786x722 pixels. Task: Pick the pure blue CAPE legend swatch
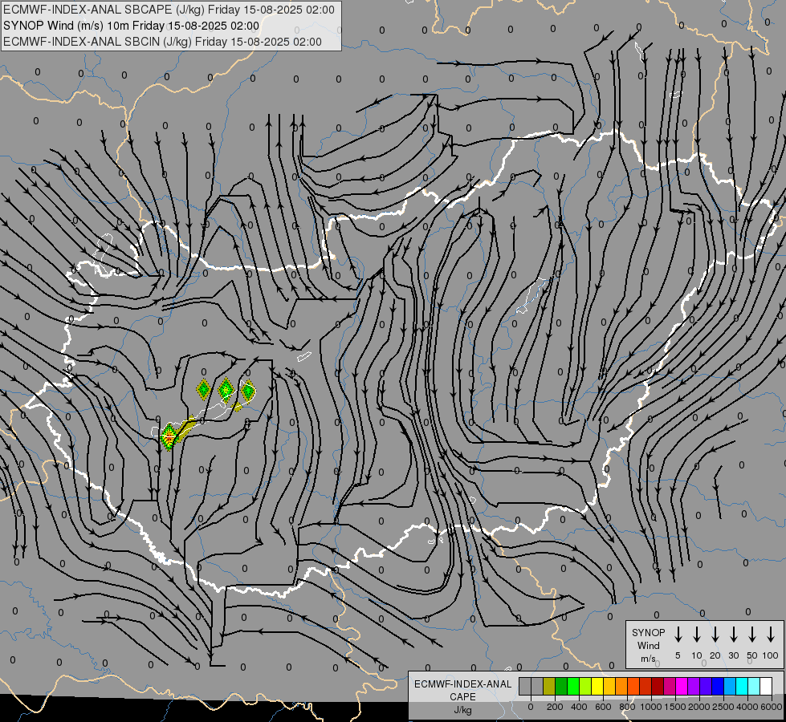tap(717, 686)
